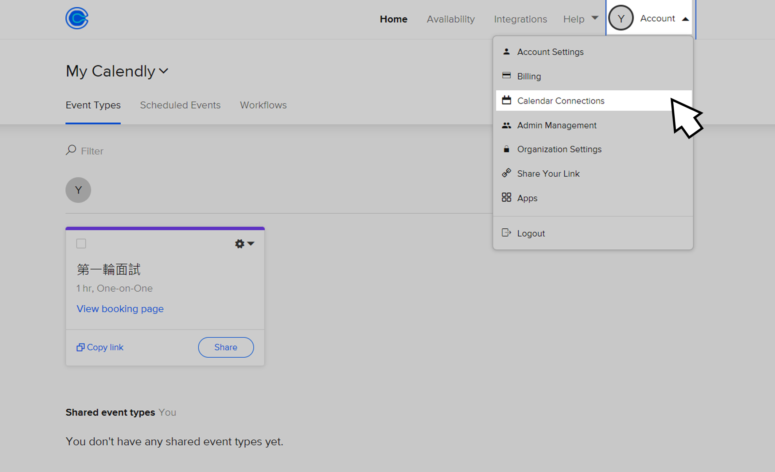Open Apps from the account menu
The image size is (775, 472).
coord(593,198)
